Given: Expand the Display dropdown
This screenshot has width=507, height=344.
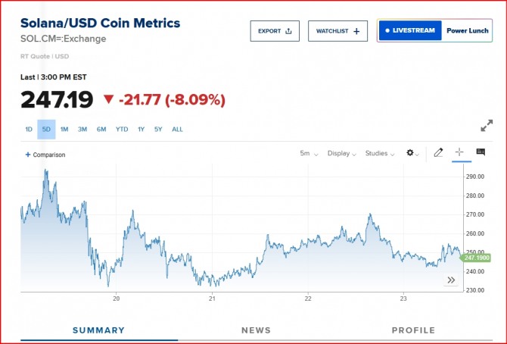Looking at the screenshot, I should point(341,153).
